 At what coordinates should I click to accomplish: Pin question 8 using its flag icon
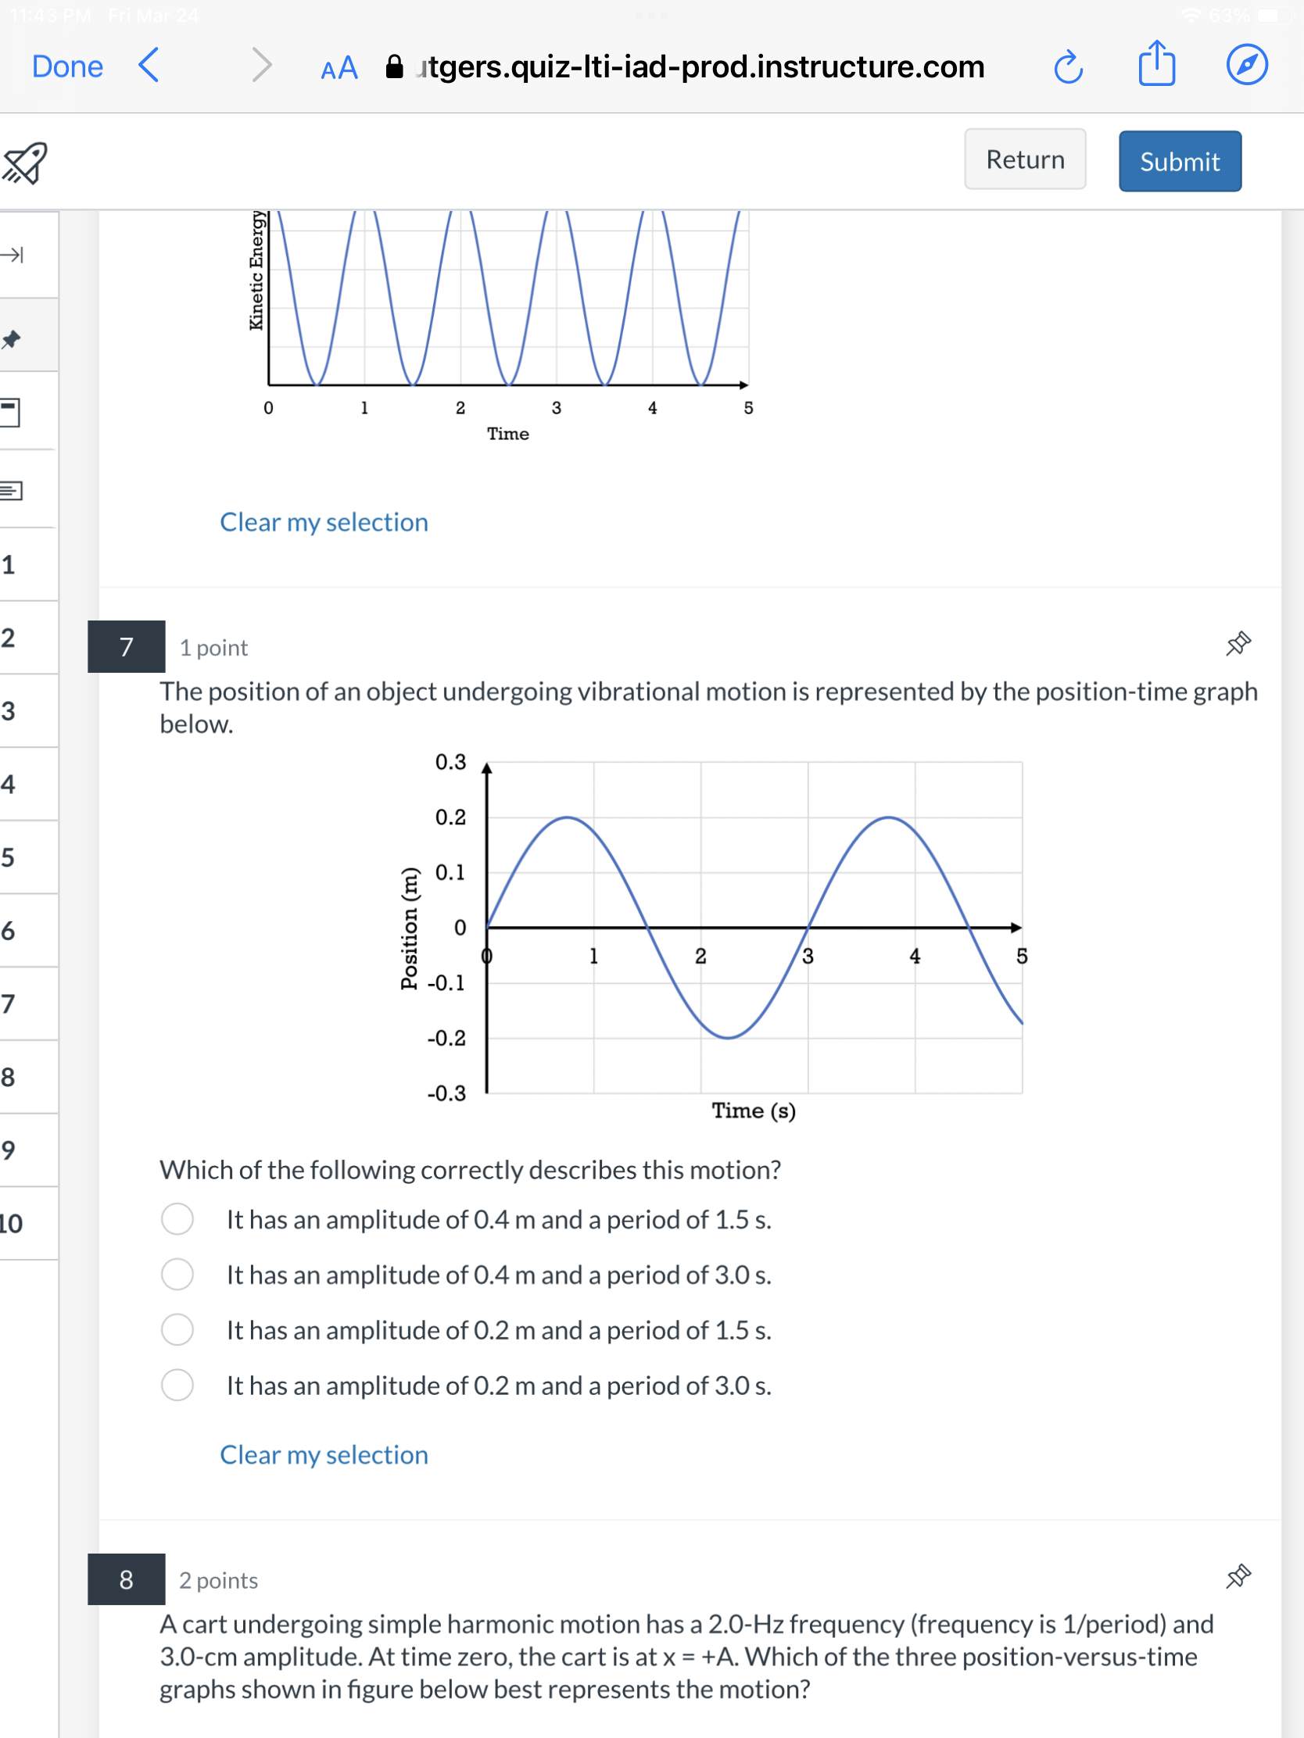[1238, 1575]
